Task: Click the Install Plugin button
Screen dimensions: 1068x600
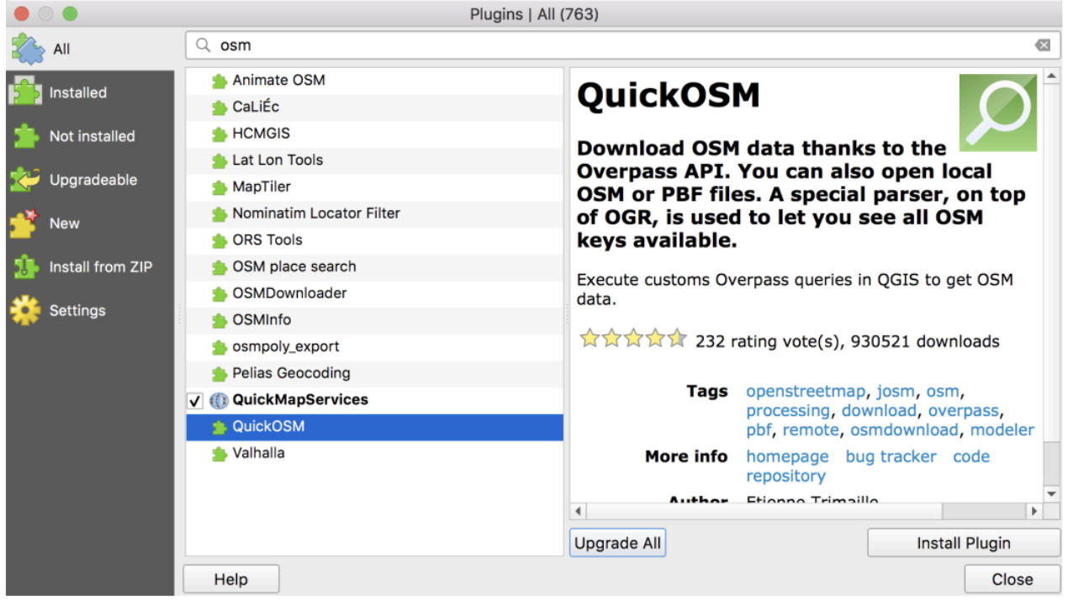Action: coord(964,543)
